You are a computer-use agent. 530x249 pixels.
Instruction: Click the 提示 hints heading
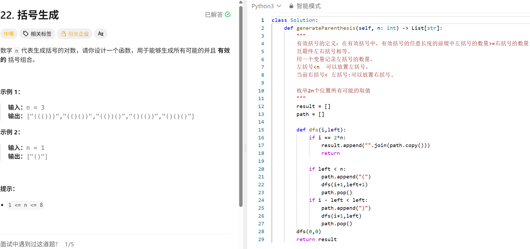click(x=8, y=189)
